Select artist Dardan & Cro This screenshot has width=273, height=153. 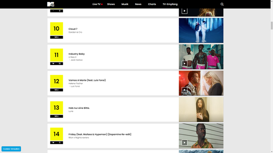75,32
